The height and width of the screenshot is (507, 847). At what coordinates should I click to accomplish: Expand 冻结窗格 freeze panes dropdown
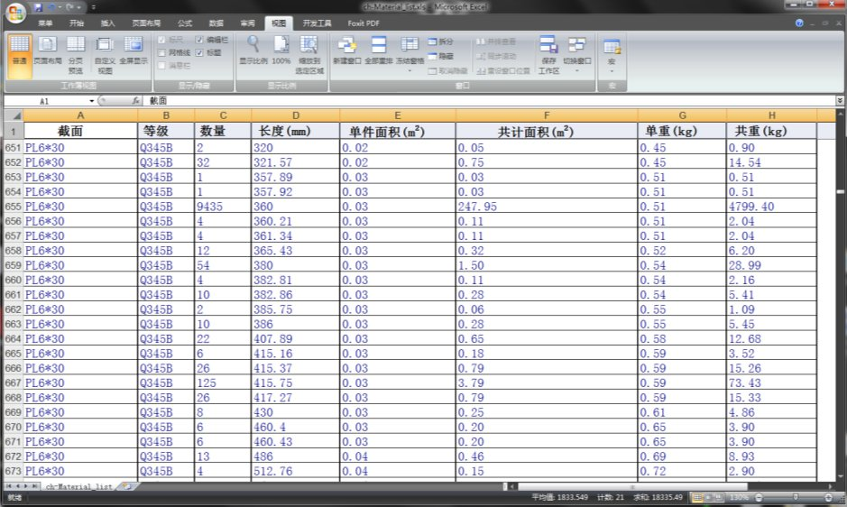410,70
